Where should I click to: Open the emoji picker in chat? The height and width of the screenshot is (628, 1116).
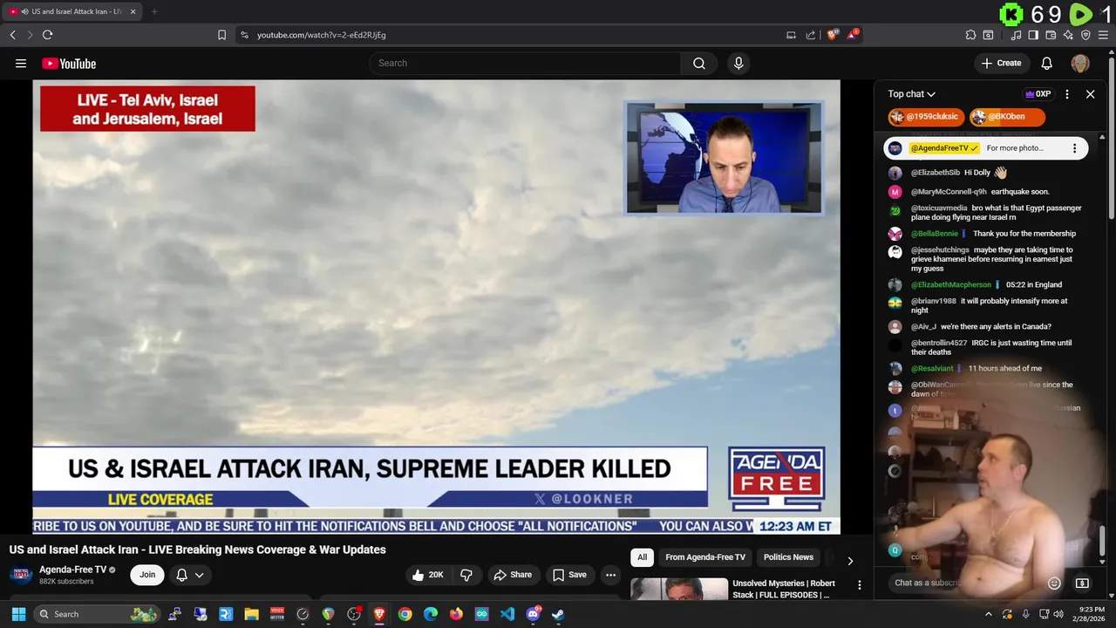point(1054,584)
